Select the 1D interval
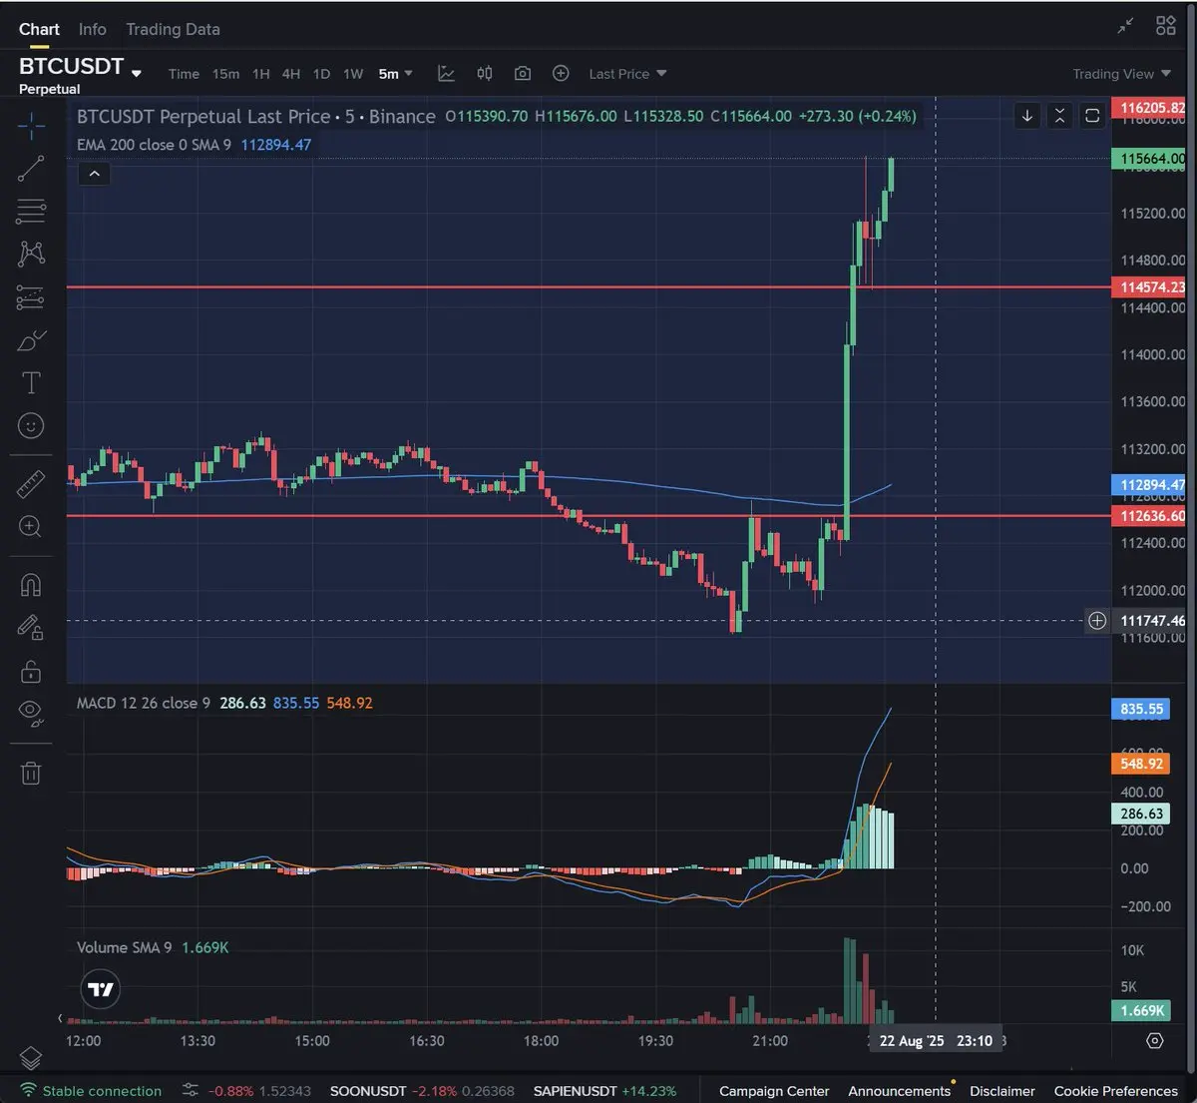The height and width of the screenshot is (1103, 1197). [x=321, y=74]
